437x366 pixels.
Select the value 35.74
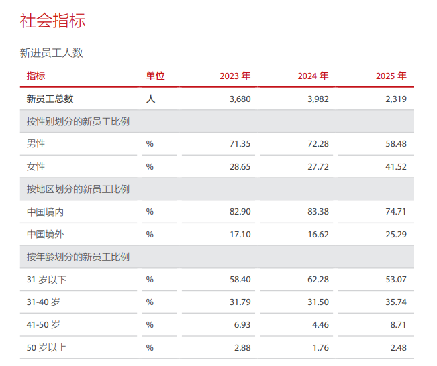[396, 302]
